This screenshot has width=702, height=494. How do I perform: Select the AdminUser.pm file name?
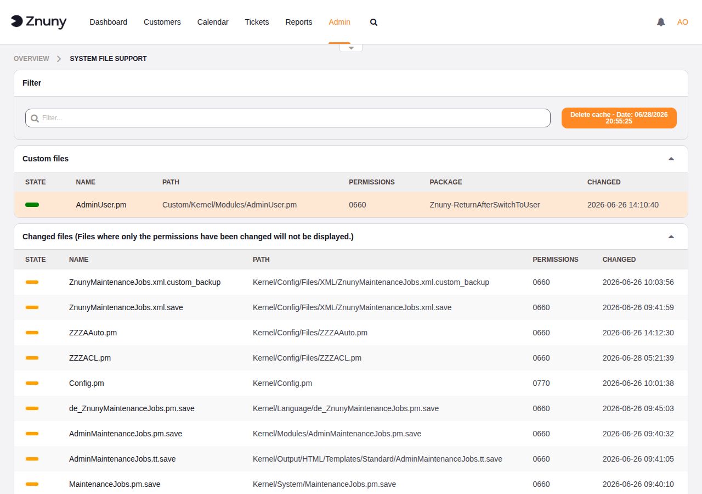pos(101,205)
